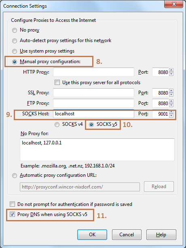Screen dimensions: 186x248
Task: Select Use system proxy settings option
Action: click(15, 51)
